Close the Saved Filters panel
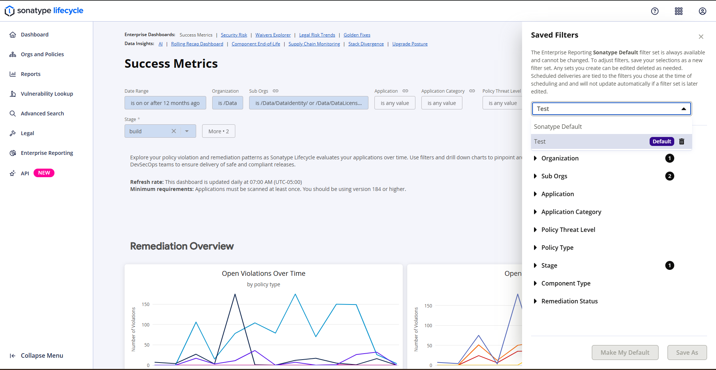This screenshot has height=370, width=716. pyautogui.click(x=701, y=36)
